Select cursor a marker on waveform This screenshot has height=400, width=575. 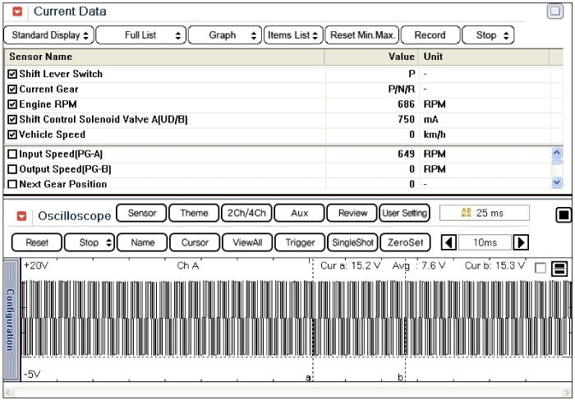pos(308,377)
